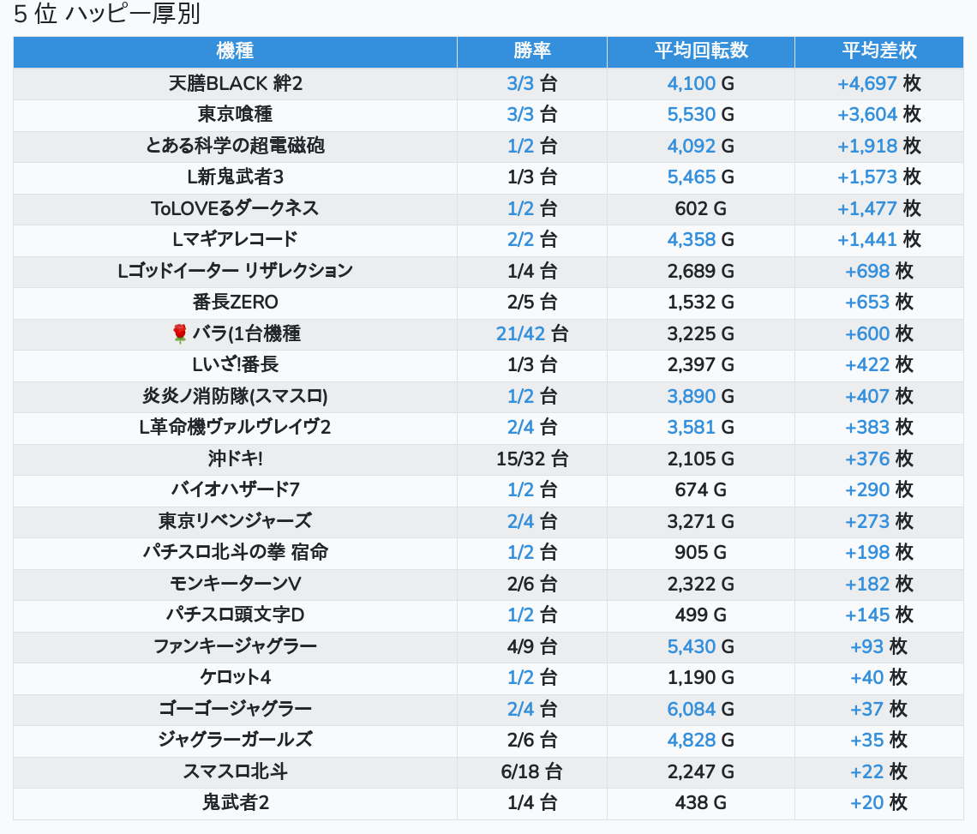Click the 5 位 ハッピー厚別 heading

[106, 15]
